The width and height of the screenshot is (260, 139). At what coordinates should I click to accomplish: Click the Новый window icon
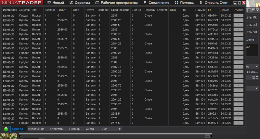pos(48,3)
